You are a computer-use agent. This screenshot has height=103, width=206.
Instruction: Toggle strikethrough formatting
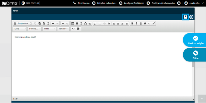[145, 23]
